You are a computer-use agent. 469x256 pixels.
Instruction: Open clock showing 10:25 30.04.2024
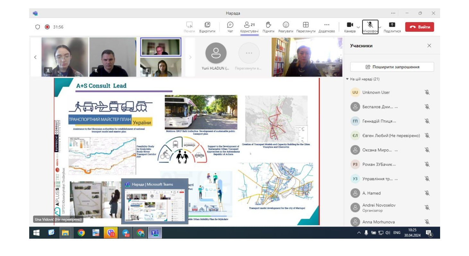coord(412,233)
